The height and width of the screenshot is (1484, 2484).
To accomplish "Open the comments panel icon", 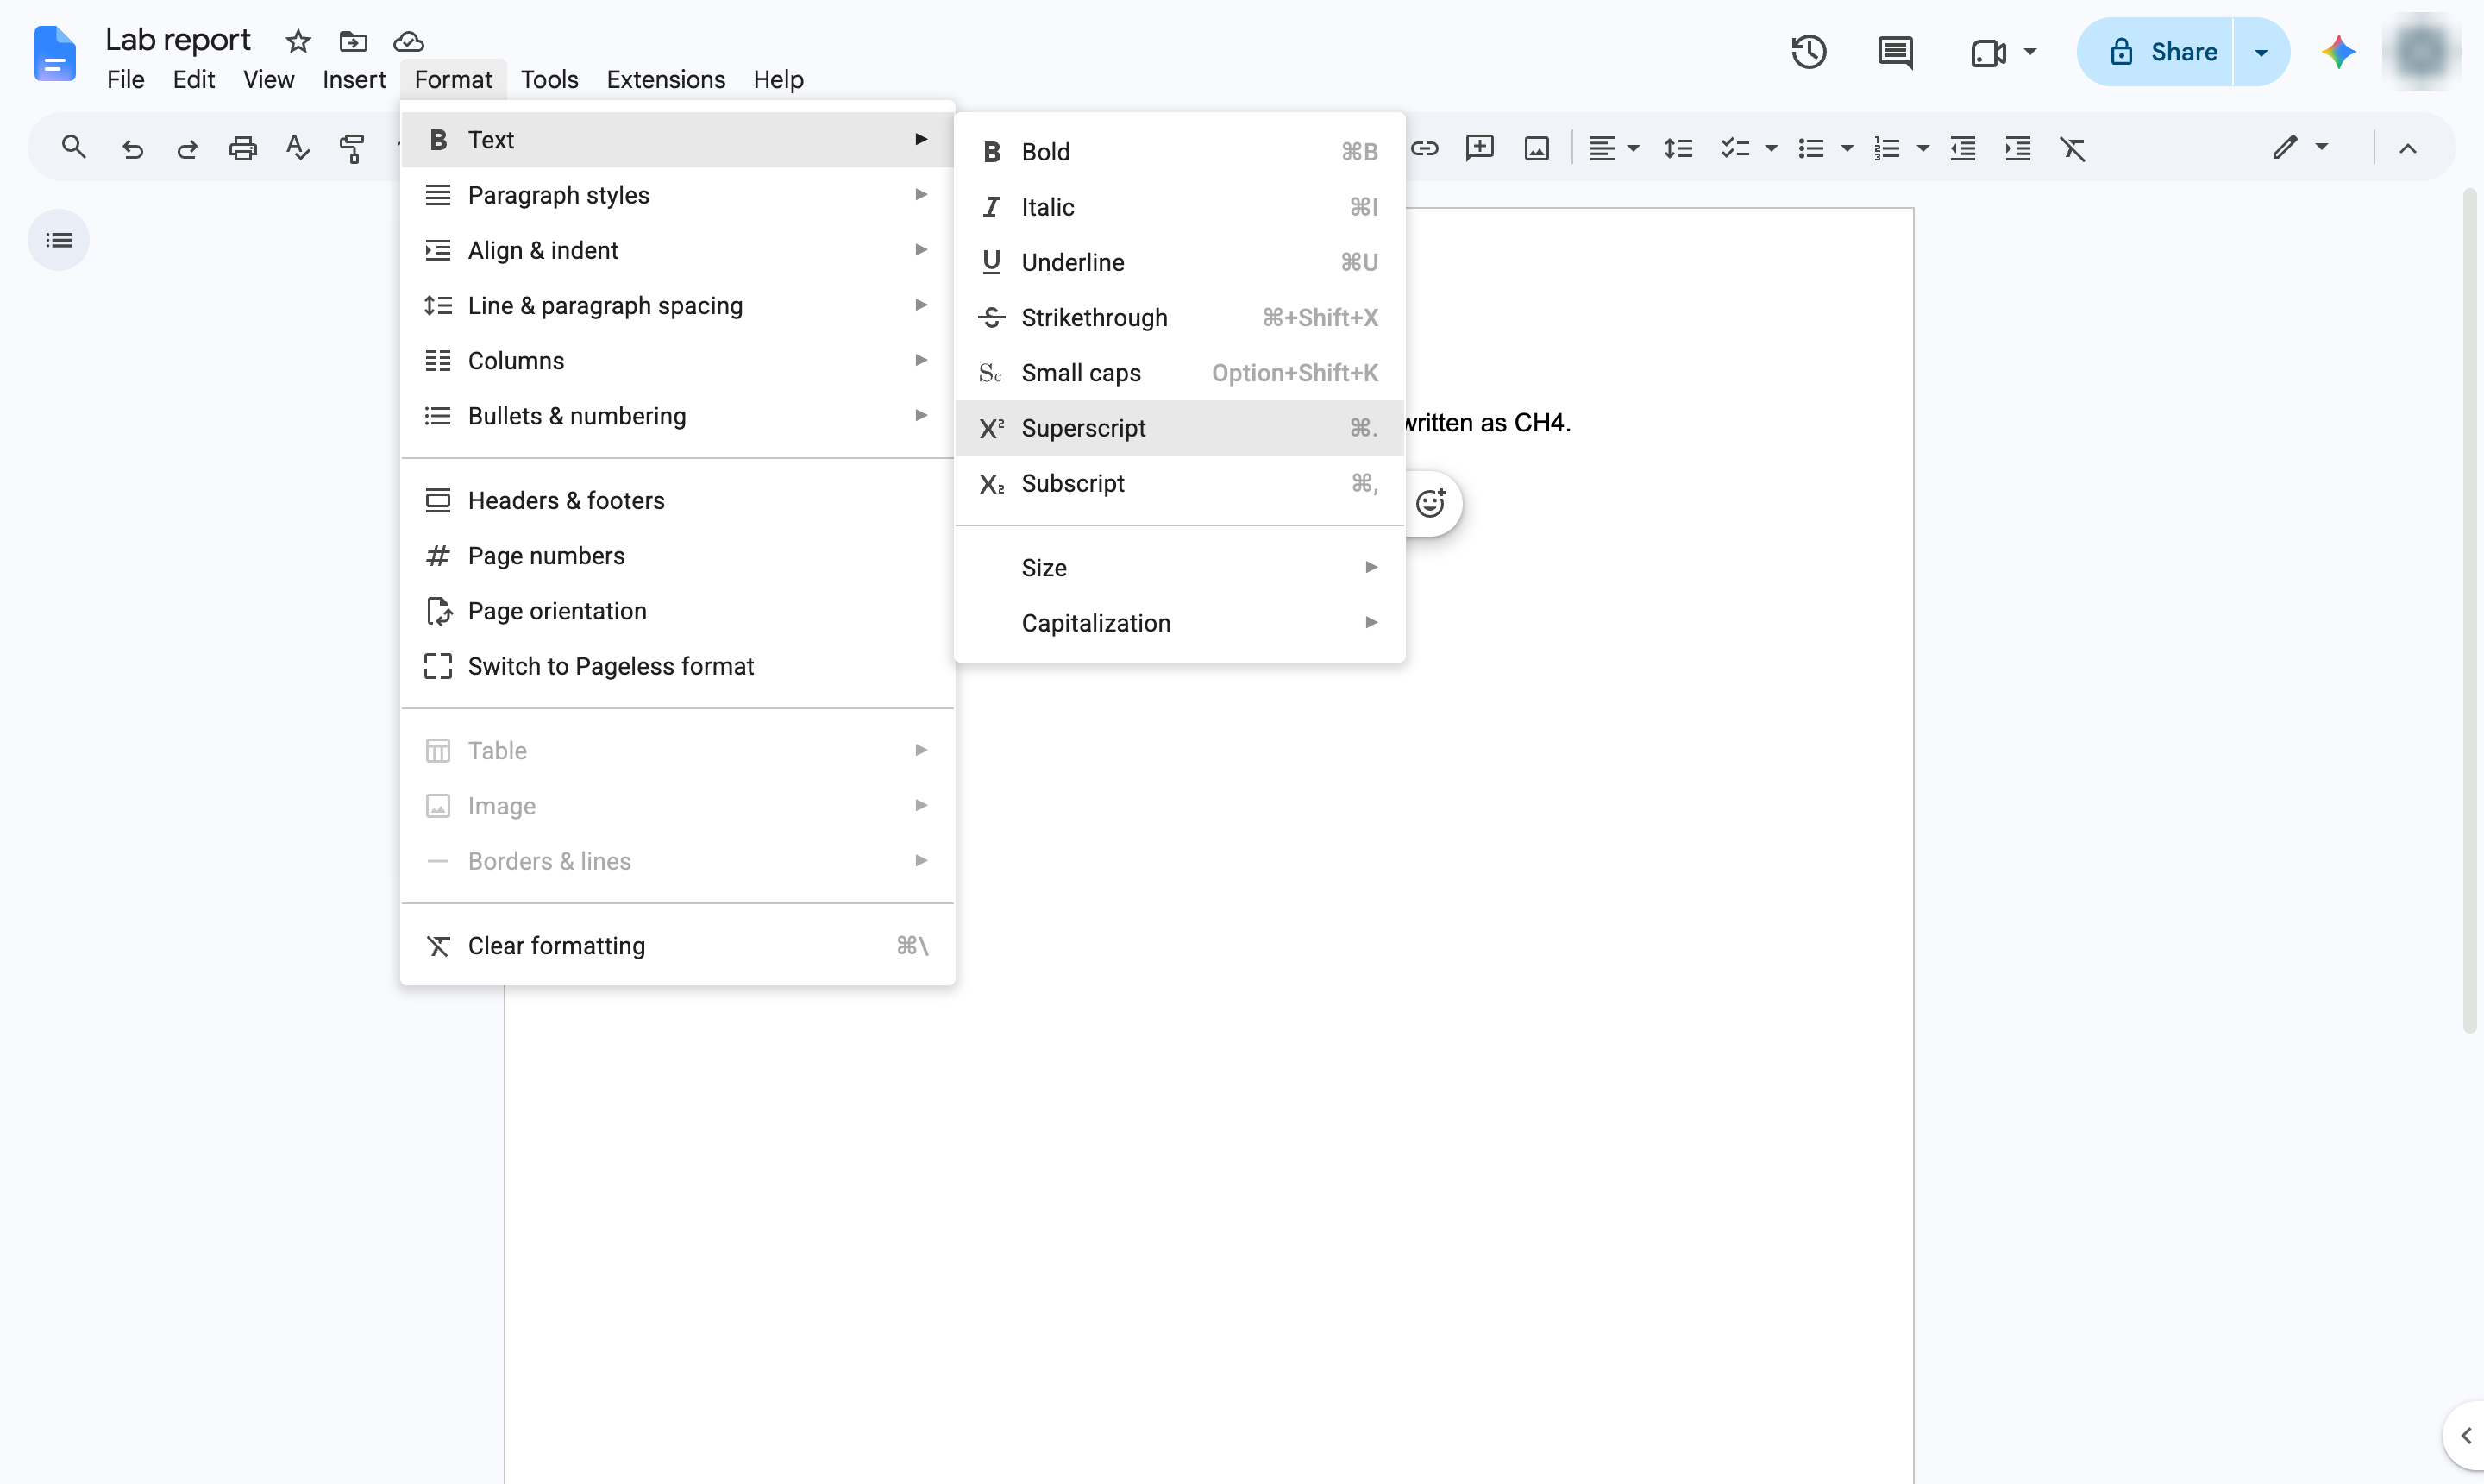I will (x=1895, y=52).
